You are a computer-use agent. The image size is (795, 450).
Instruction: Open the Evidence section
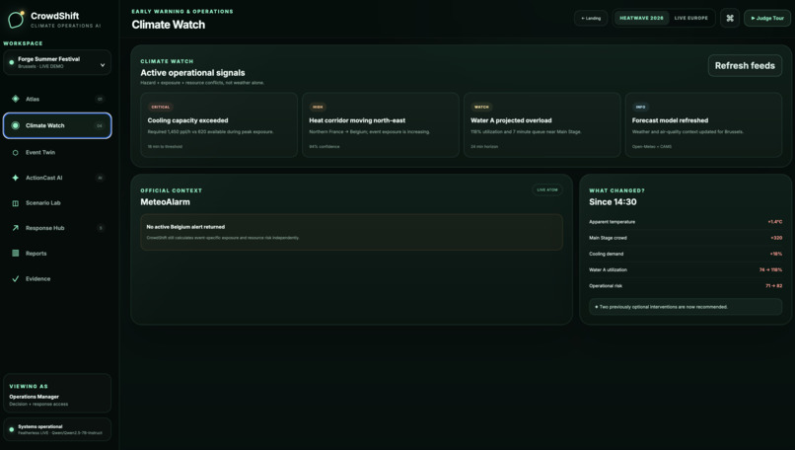point(57,278)
